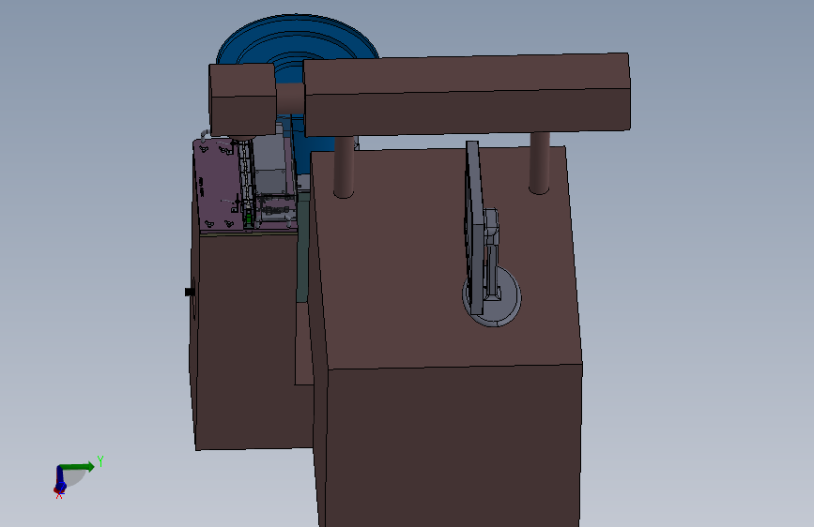Click the blue Z axis of the triad
Viewport: 814px width, 527px height.
coord(60,478)
